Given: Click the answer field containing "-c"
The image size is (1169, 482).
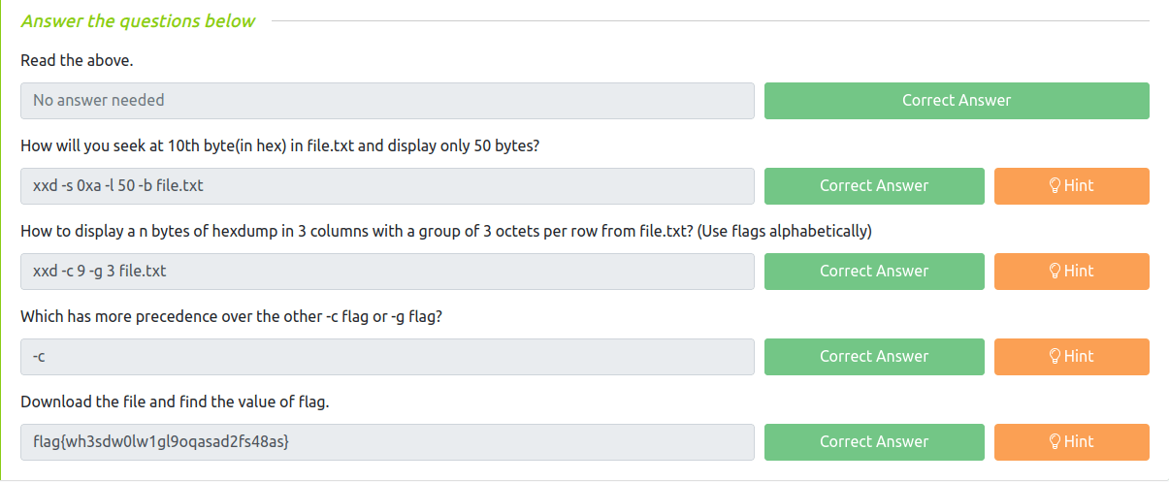Looking at the screenshot, I should coord(387,357).
